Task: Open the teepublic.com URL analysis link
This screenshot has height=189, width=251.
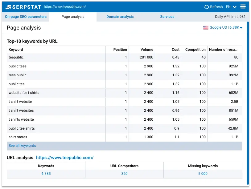Action: [65, 157]
